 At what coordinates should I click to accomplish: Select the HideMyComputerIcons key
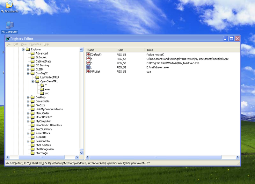49,109
